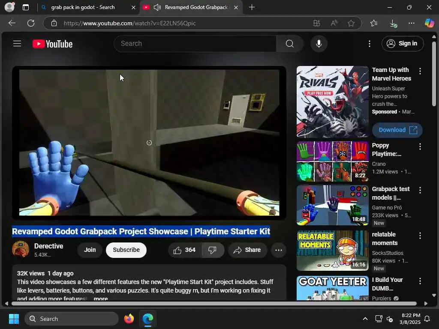Show hidden system tray icons chevron
This screenshot has width=439, height=329.
pyautogui.click(x=365, y=319)
